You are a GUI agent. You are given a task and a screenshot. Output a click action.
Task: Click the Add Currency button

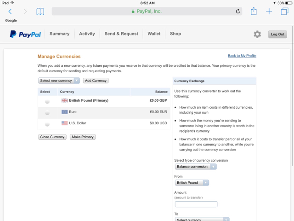[x=96, y=81]
